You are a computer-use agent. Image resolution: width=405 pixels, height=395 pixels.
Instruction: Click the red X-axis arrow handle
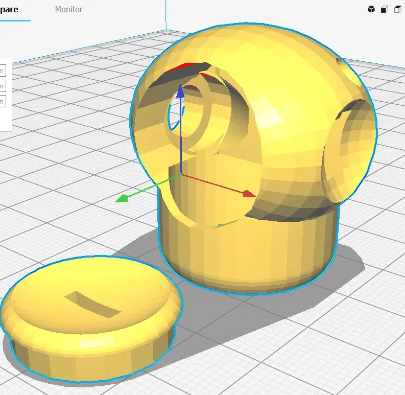coord(250,194)
